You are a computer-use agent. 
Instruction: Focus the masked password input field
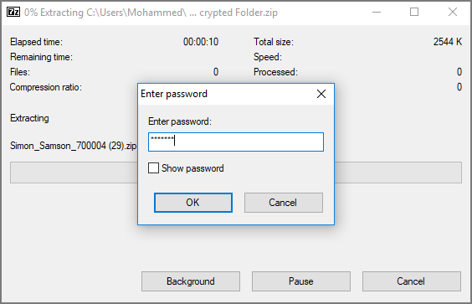click(x=236, y=142)
